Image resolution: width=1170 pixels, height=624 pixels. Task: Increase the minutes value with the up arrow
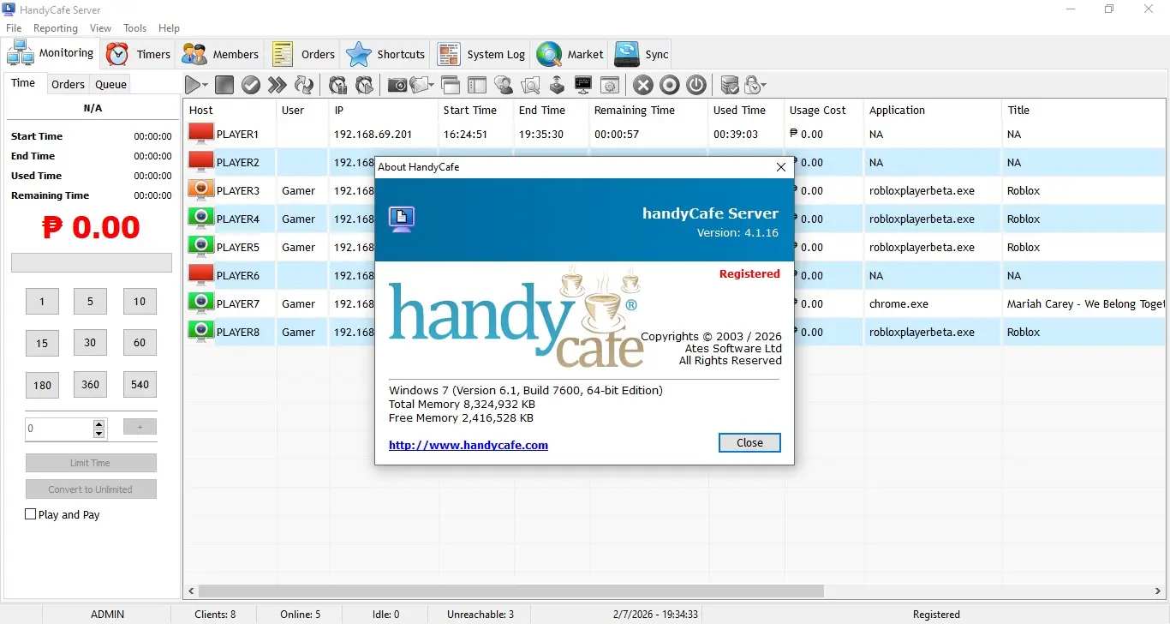point(99,423)
